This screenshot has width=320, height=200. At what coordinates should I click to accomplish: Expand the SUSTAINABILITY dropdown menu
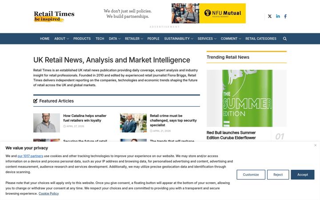[x=179, y=39]
